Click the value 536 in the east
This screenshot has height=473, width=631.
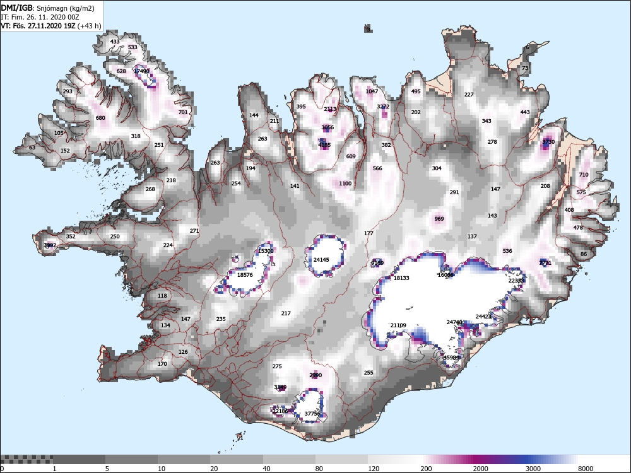507,251
